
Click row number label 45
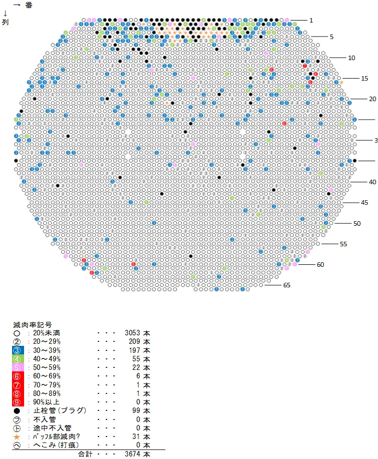364,203
